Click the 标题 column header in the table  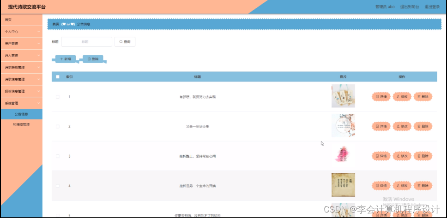[x=198, y=77]
